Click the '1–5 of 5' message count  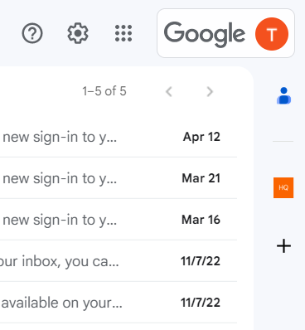point(104,91)
